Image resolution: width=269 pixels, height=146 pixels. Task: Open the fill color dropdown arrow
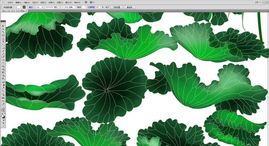[21, 7]
